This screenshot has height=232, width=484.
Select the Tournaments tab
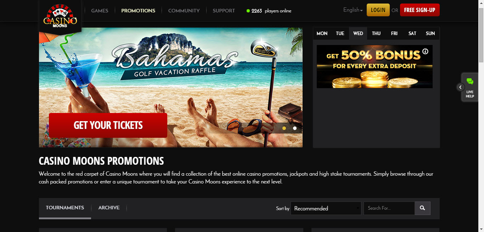pos(65,208)
